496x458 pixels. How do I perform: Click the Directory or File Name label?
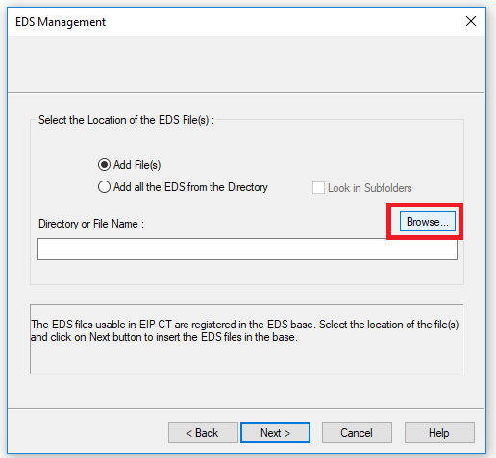pos(91,224)
